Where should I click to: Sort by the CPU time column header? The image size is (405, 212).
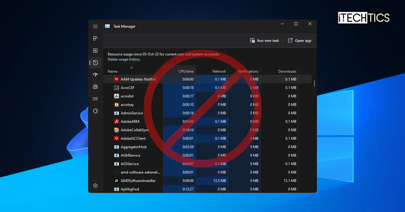(186, 71)
